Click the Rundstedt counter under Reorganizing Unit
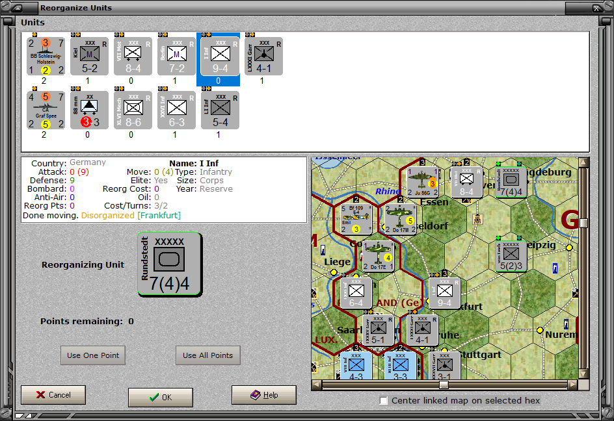614x421 pixels. point(170,264)
